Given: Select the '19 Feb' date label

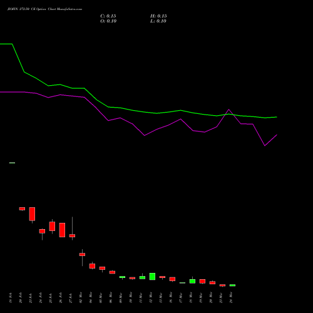Looking at the screenshot, I should (x=11, y=298).
